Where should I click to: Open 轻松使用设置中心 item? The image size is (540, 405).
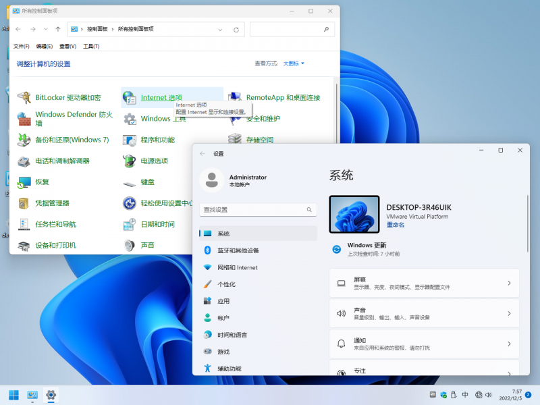tap(157, 203)
